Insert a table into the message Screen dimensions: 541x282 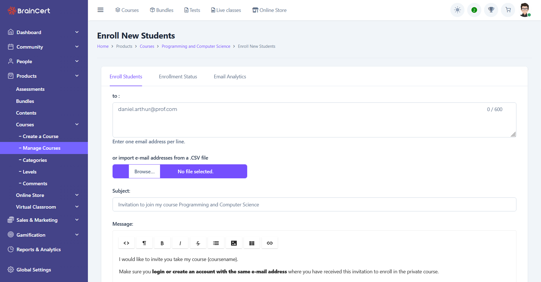point(252,243)
